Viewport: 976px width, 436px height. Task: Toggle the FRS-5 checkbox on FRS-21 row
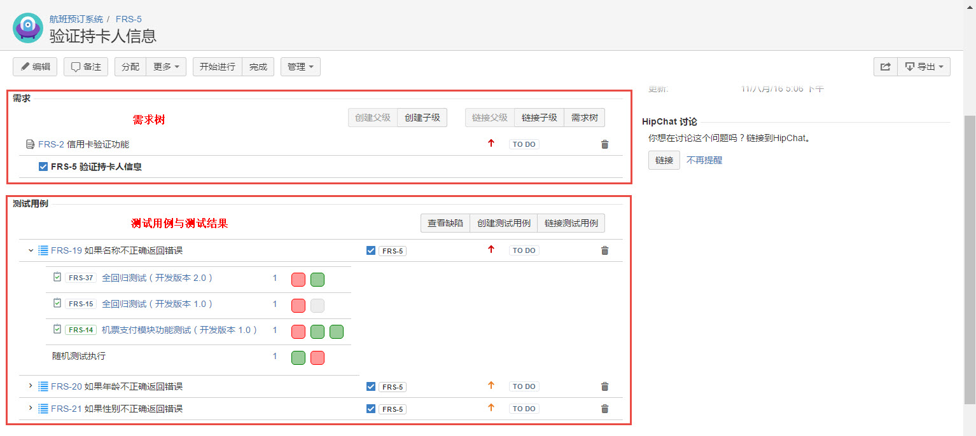[x=371, y=409]
